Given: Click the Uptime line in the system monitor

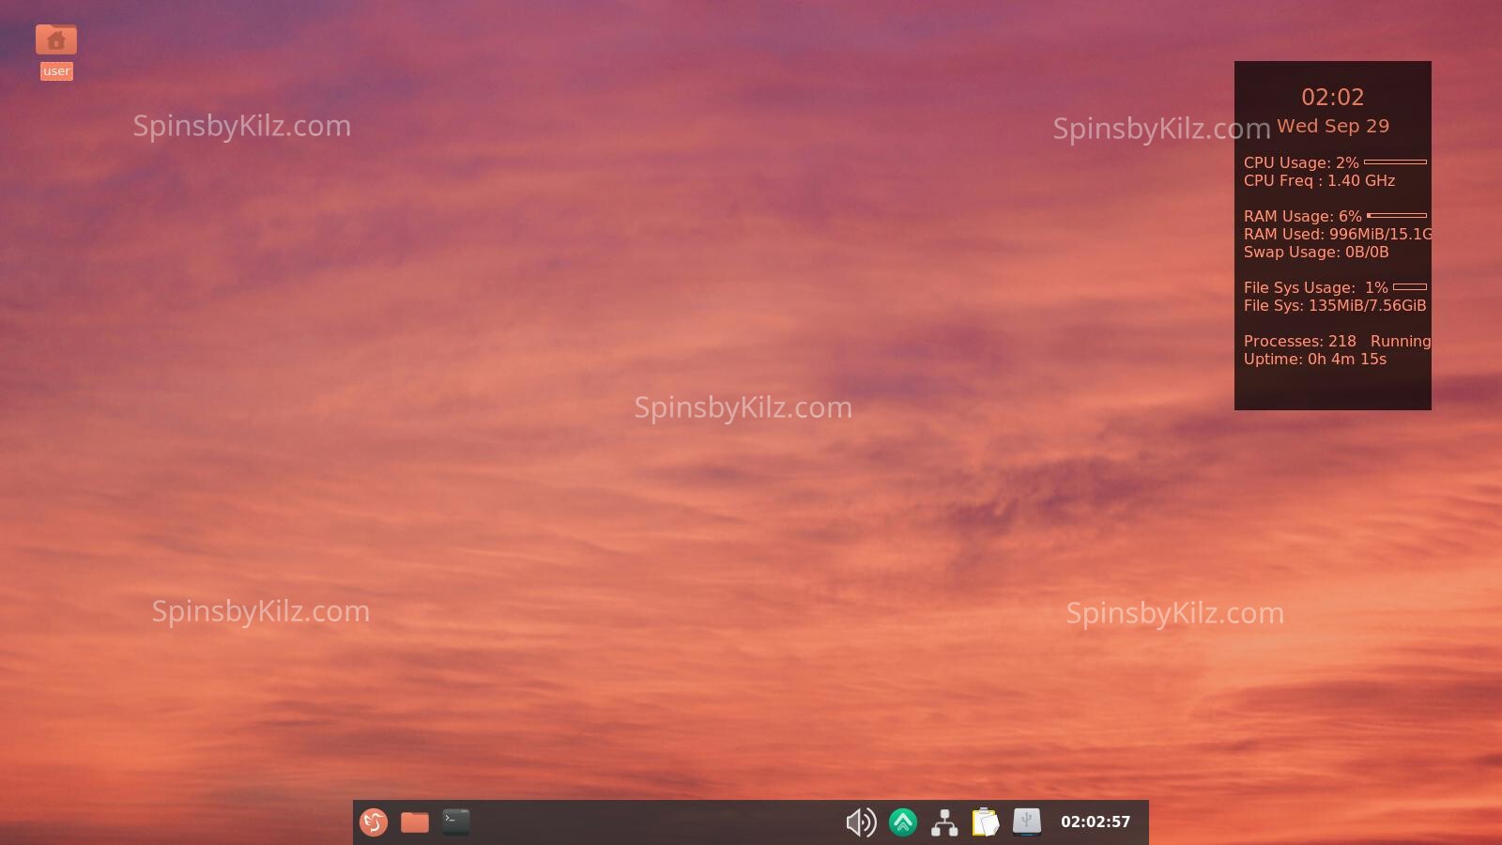Looking at the screenshot, I should click(x=1314, y=360).
